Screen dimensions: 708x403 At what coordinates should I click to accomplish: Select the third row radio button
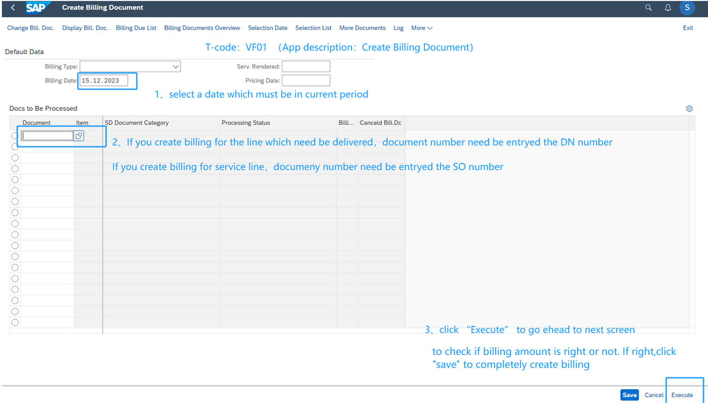click(x=15, y=158)
